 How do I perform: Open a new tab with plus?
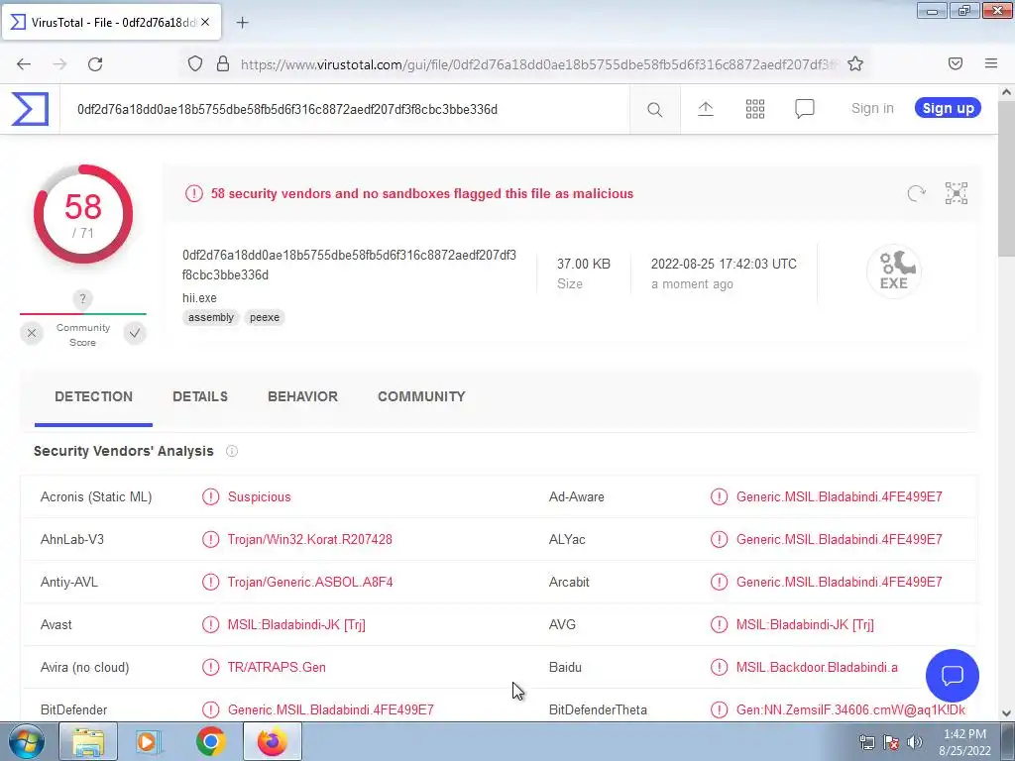[x=242, y=23]
